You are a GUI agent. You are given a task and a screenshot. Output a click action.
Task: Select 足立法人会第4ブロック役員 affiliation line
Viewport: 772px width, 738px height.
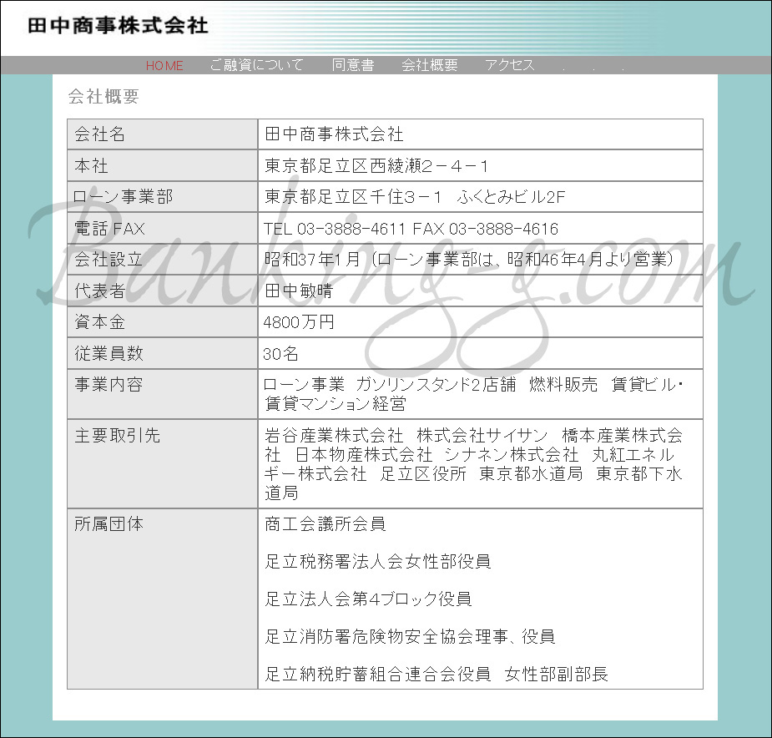tap(368, 599)
